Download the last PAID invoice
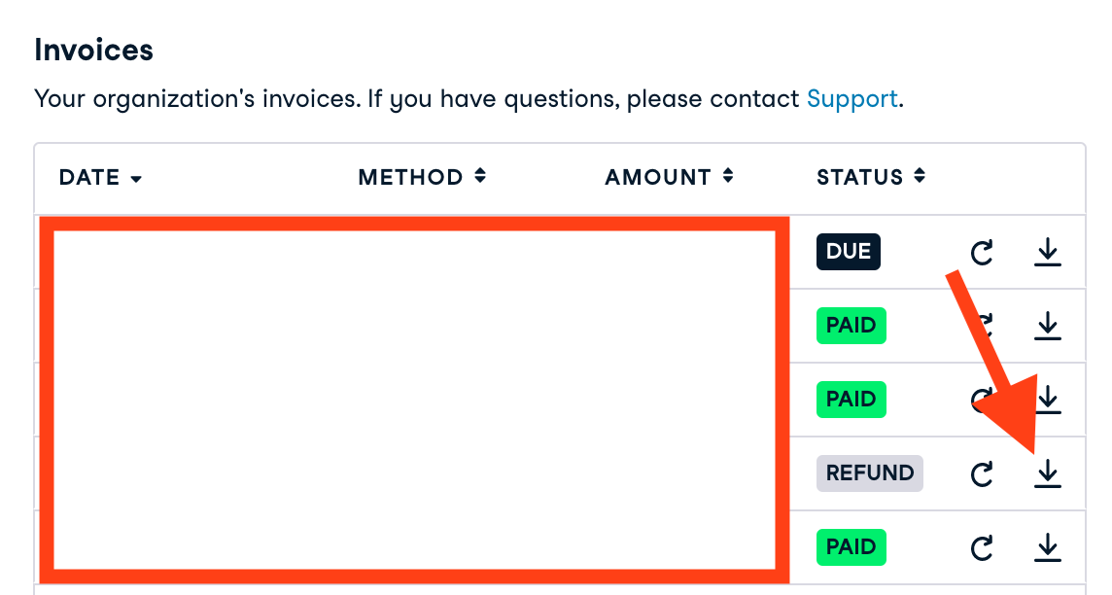Image resolution: width=1112 pixels, height=595 pixels. [1047, 547]
